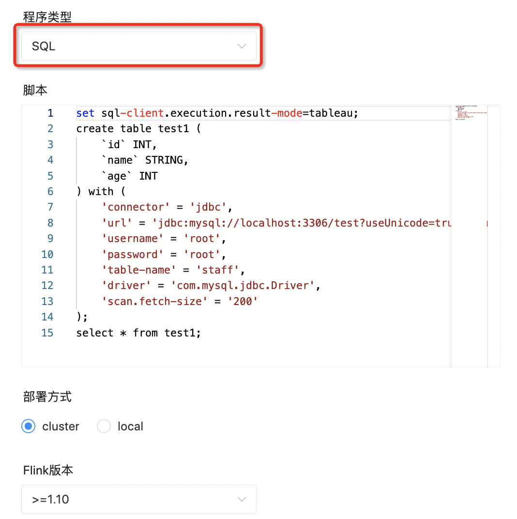The width and height of the screenshot is (517, 519).
Task: Select the local deployment radio button
Action: point(104,426)
